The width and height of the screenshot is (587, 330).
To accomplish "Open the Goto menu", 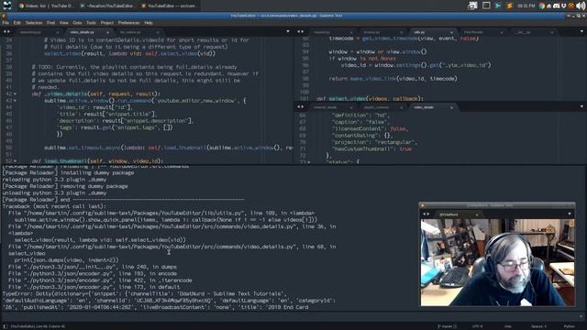I will click(77, 23).
